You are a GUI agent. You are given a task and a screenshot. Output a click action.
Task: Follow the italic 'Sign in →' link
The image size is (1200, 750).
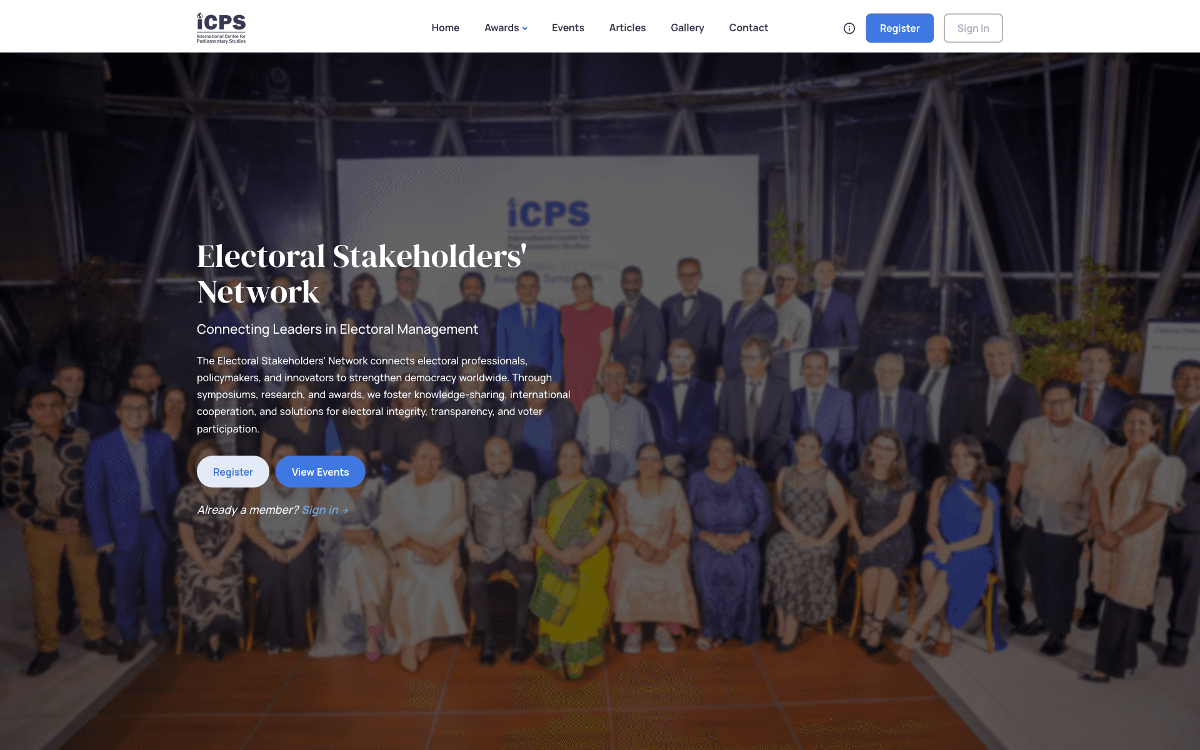coord(325,510)
